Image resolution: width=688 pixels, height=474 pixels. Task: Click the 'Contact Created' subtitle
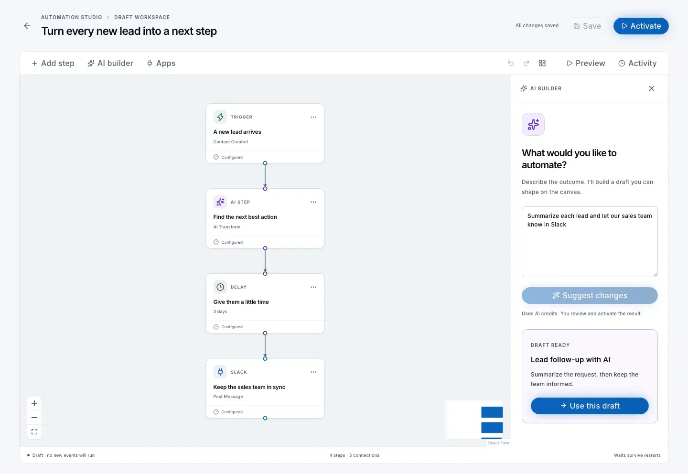pos(231,142)
